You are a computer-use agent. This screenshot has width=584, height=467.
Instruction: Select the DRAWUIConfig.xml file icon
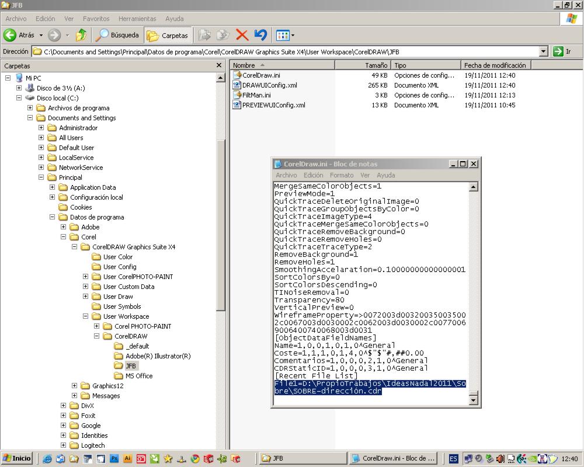(x=237, y=85)
